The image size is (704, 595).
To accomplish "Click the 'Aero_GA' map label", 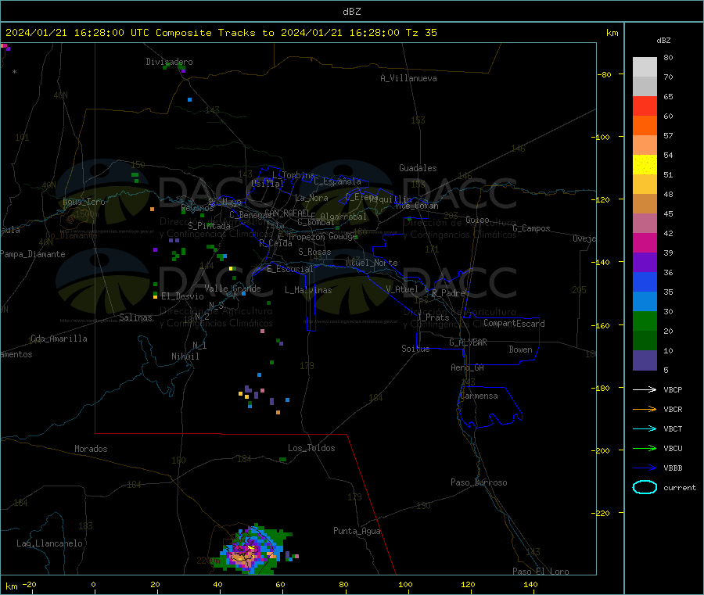I will [x=467, y=368].
